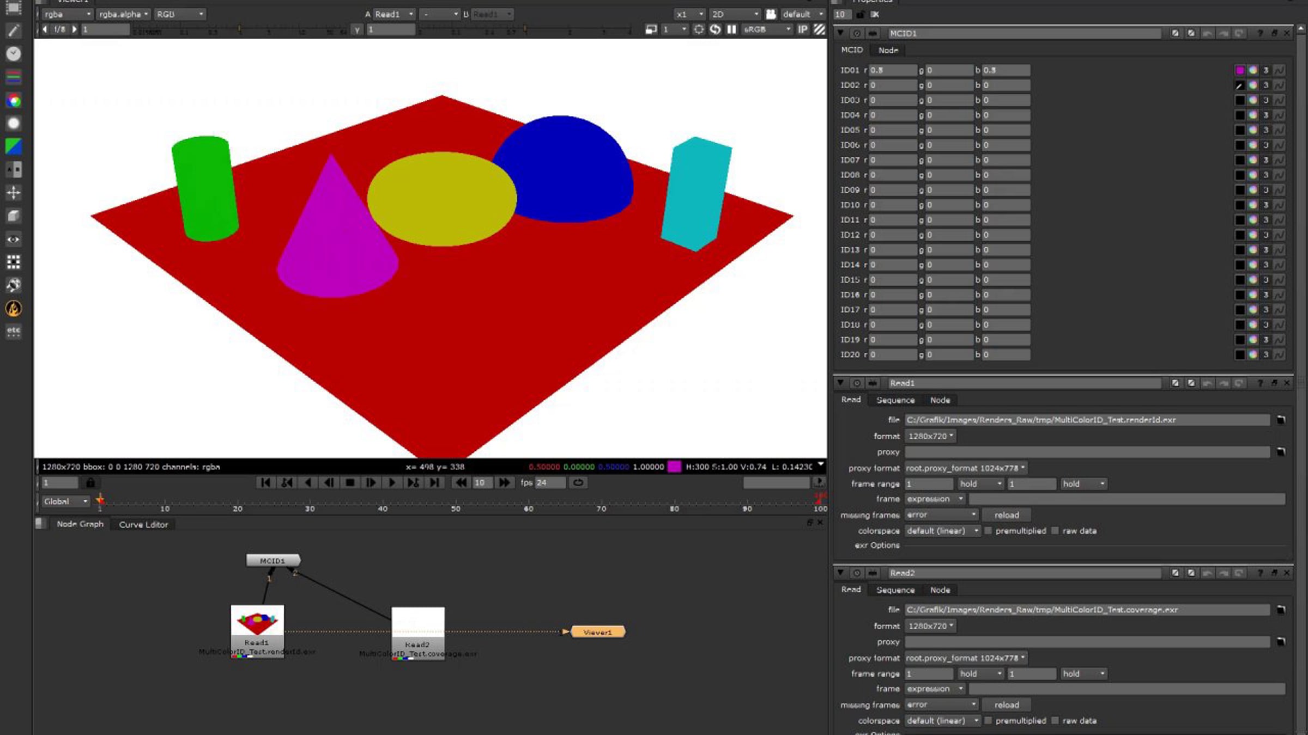The height and width of the screenshot is (735, 1308).
Task: Click the ID01 color picker wheel icon
Action: coord(1253,70)
